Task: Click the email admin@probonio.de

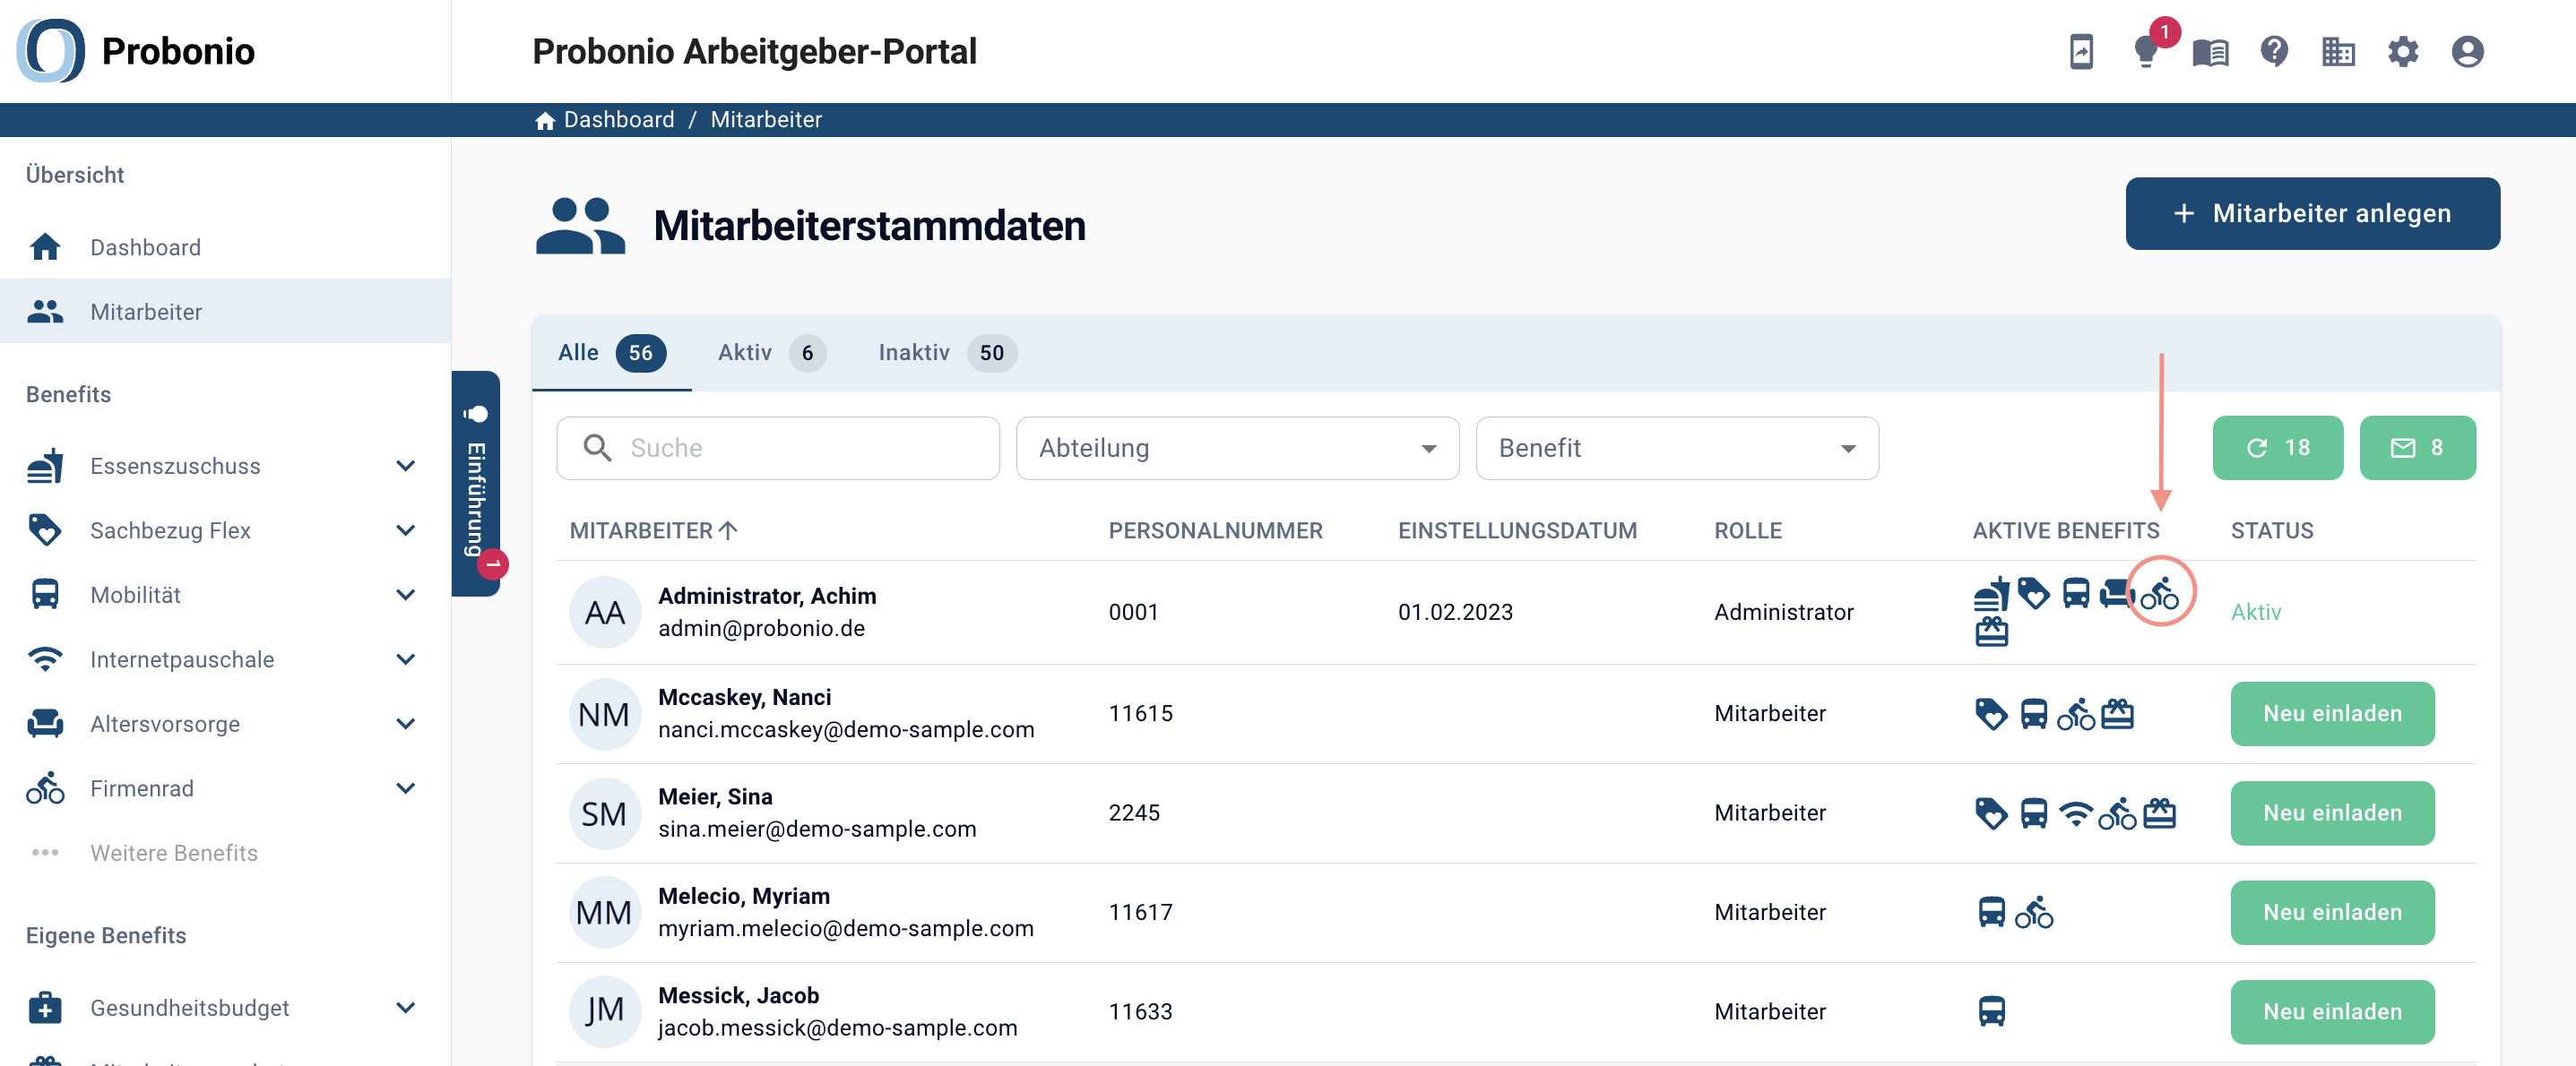Action: point(761,629)
